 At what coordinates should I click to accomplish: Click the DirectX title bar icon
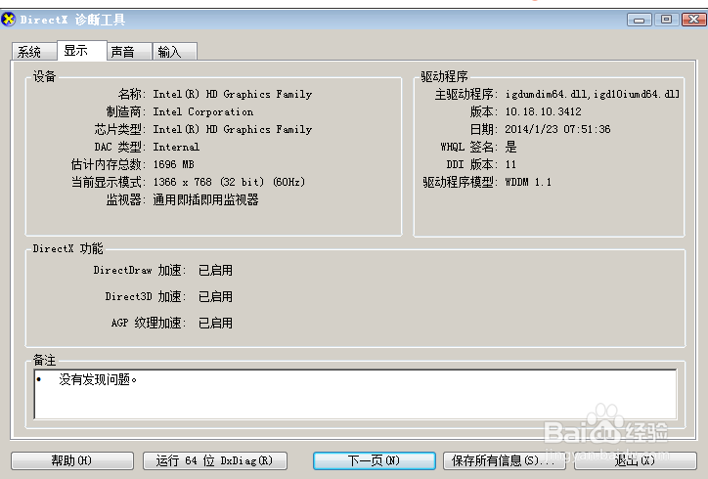(x=8, y=20)
